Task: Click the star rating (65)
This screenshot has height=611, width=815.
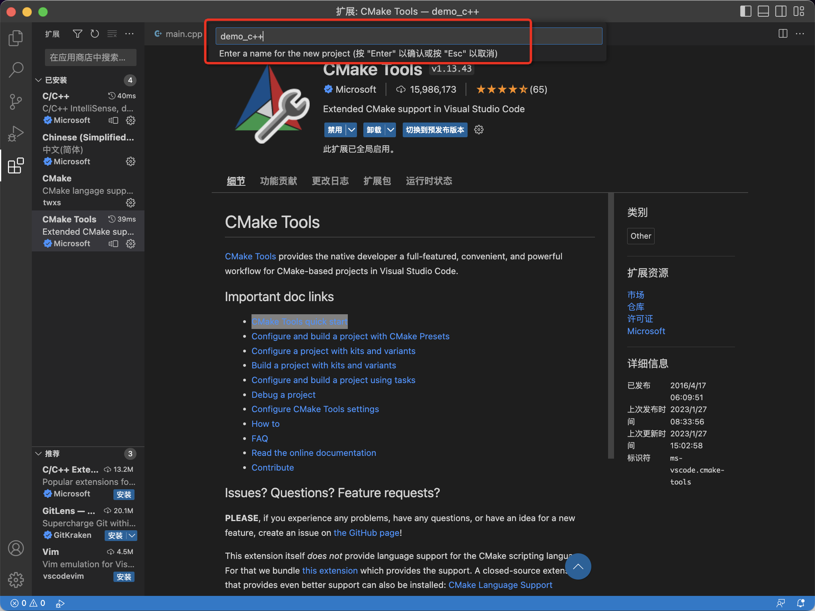Action: [x=512, y=89]
